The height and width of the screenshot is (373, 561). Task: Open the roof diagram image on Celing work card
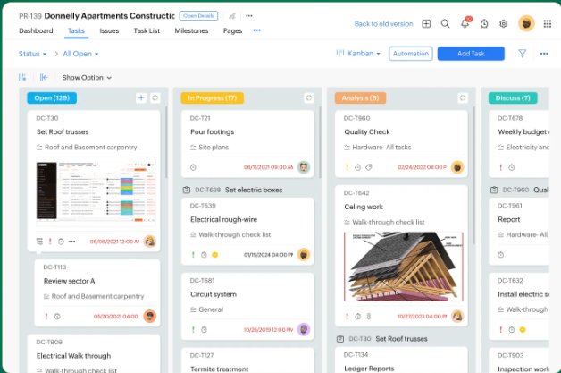(404, 267)
